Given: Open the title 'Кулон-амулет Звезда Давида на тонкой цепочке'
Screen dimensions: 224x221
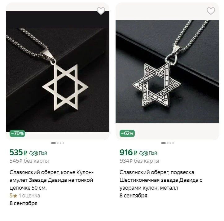Looking at the screenshot, I should click(51, 180).
